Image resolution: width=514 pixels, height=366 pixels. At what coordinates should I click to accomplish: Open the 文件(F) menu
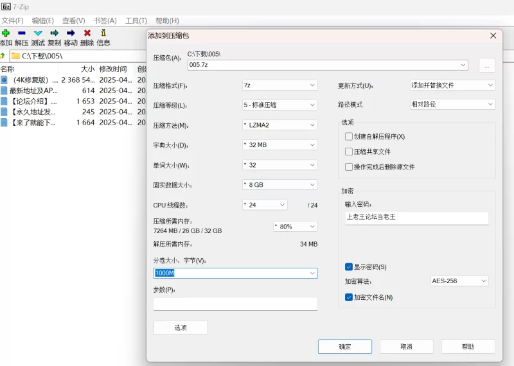click(12, 21)
